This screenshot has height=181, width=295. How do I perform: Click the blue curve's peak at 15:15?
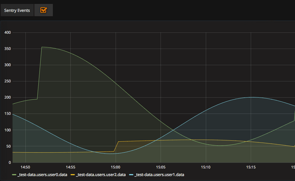(252, 97)
